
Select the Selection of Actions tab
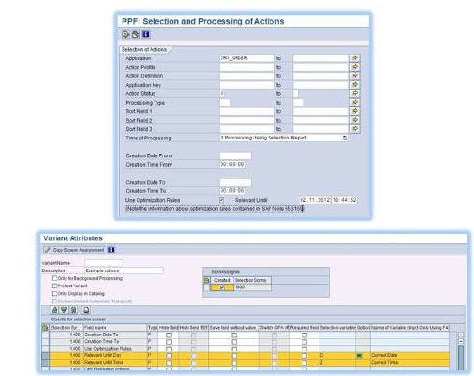point(144,50)
